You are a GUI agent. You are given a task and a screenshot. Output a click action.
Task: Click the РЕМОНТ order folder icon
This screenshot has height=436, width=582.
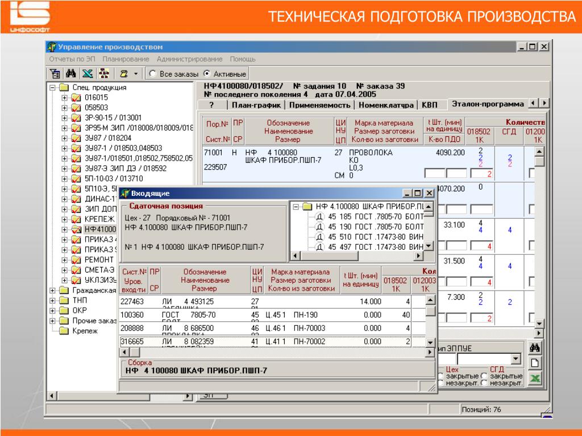tap(76, 259)
